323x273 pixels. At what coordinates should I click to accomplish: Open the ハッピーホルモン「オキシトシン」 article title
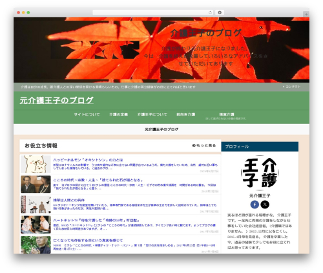[88, 160]
